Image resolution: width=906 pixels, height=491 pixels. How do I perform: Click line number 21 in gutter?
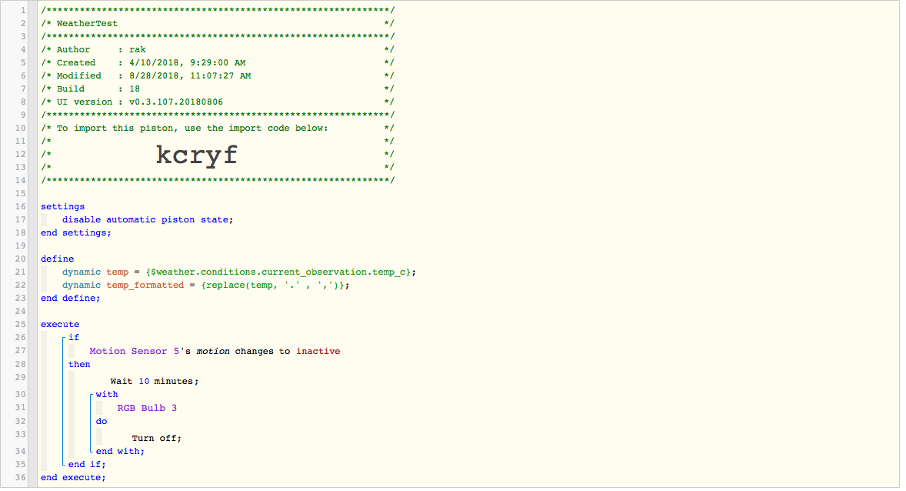[x=20, y=272]
